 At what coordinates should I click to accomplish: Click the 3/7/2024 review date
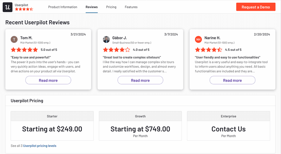tap(171, 34)
